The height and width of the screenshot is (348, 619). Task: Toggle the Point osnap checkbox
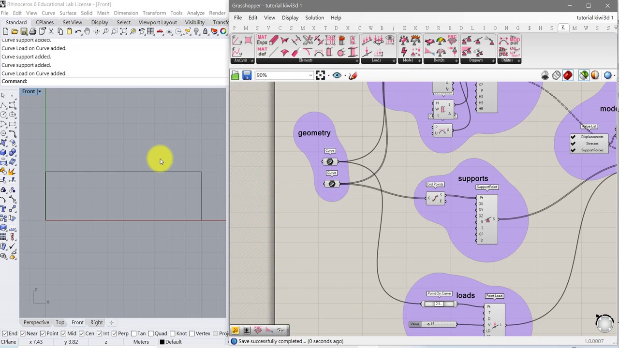pyautogui.click(x=43, y=333)
